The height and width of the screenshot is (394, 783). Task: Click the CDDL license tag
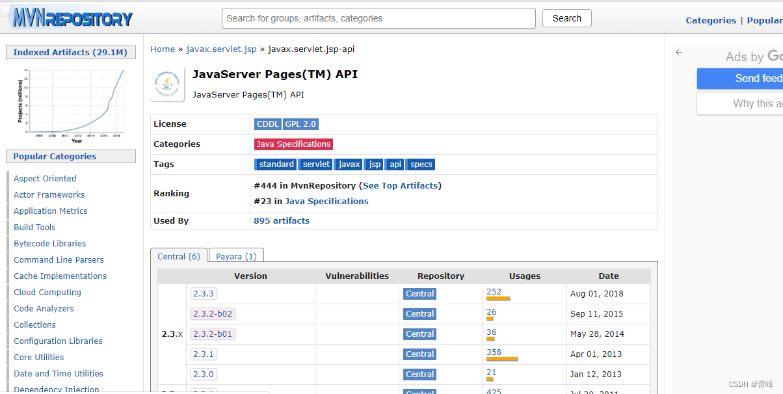(x=268, y=124)
